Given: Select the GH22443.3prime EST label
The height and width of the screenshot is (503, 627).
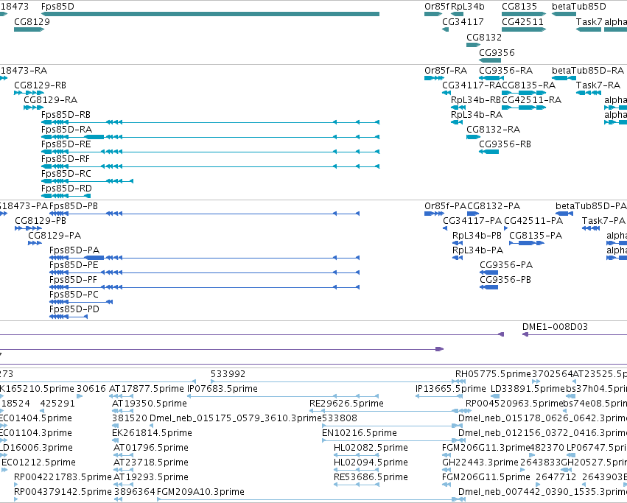Looking at the screenshot, I should 480,462.
